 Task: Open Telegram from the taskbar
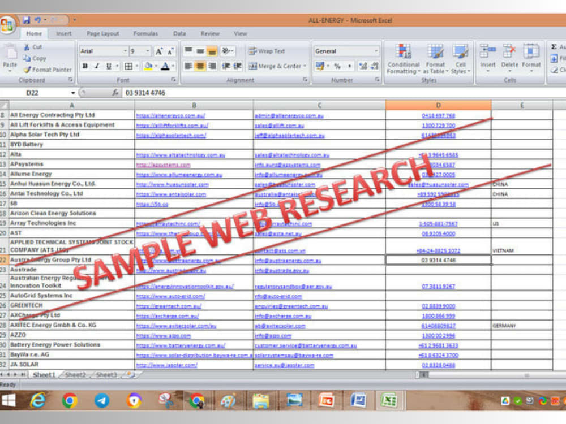click(x=102, y=401)
